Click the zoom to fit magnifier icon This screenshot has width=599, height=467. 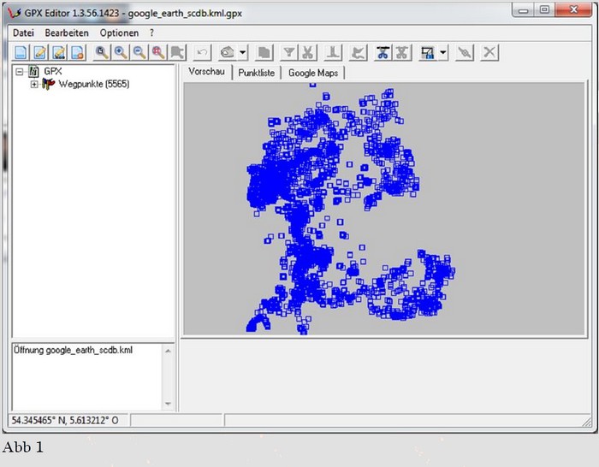pyautogui.click(x=102, y=53)
